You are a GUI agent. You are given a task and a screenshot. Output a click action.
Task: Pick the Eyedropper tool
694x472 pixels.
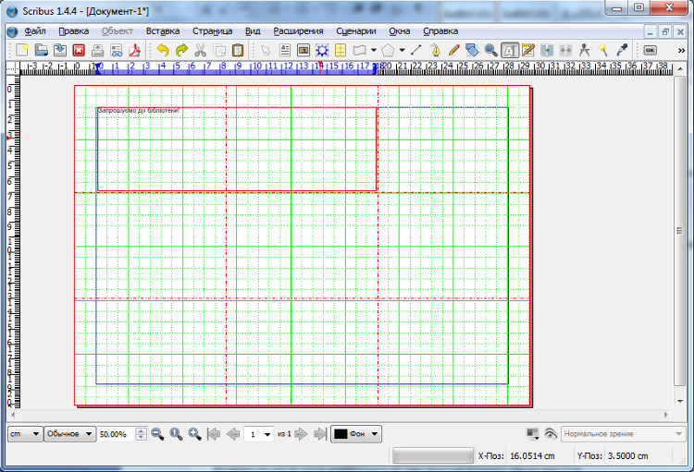623,50
